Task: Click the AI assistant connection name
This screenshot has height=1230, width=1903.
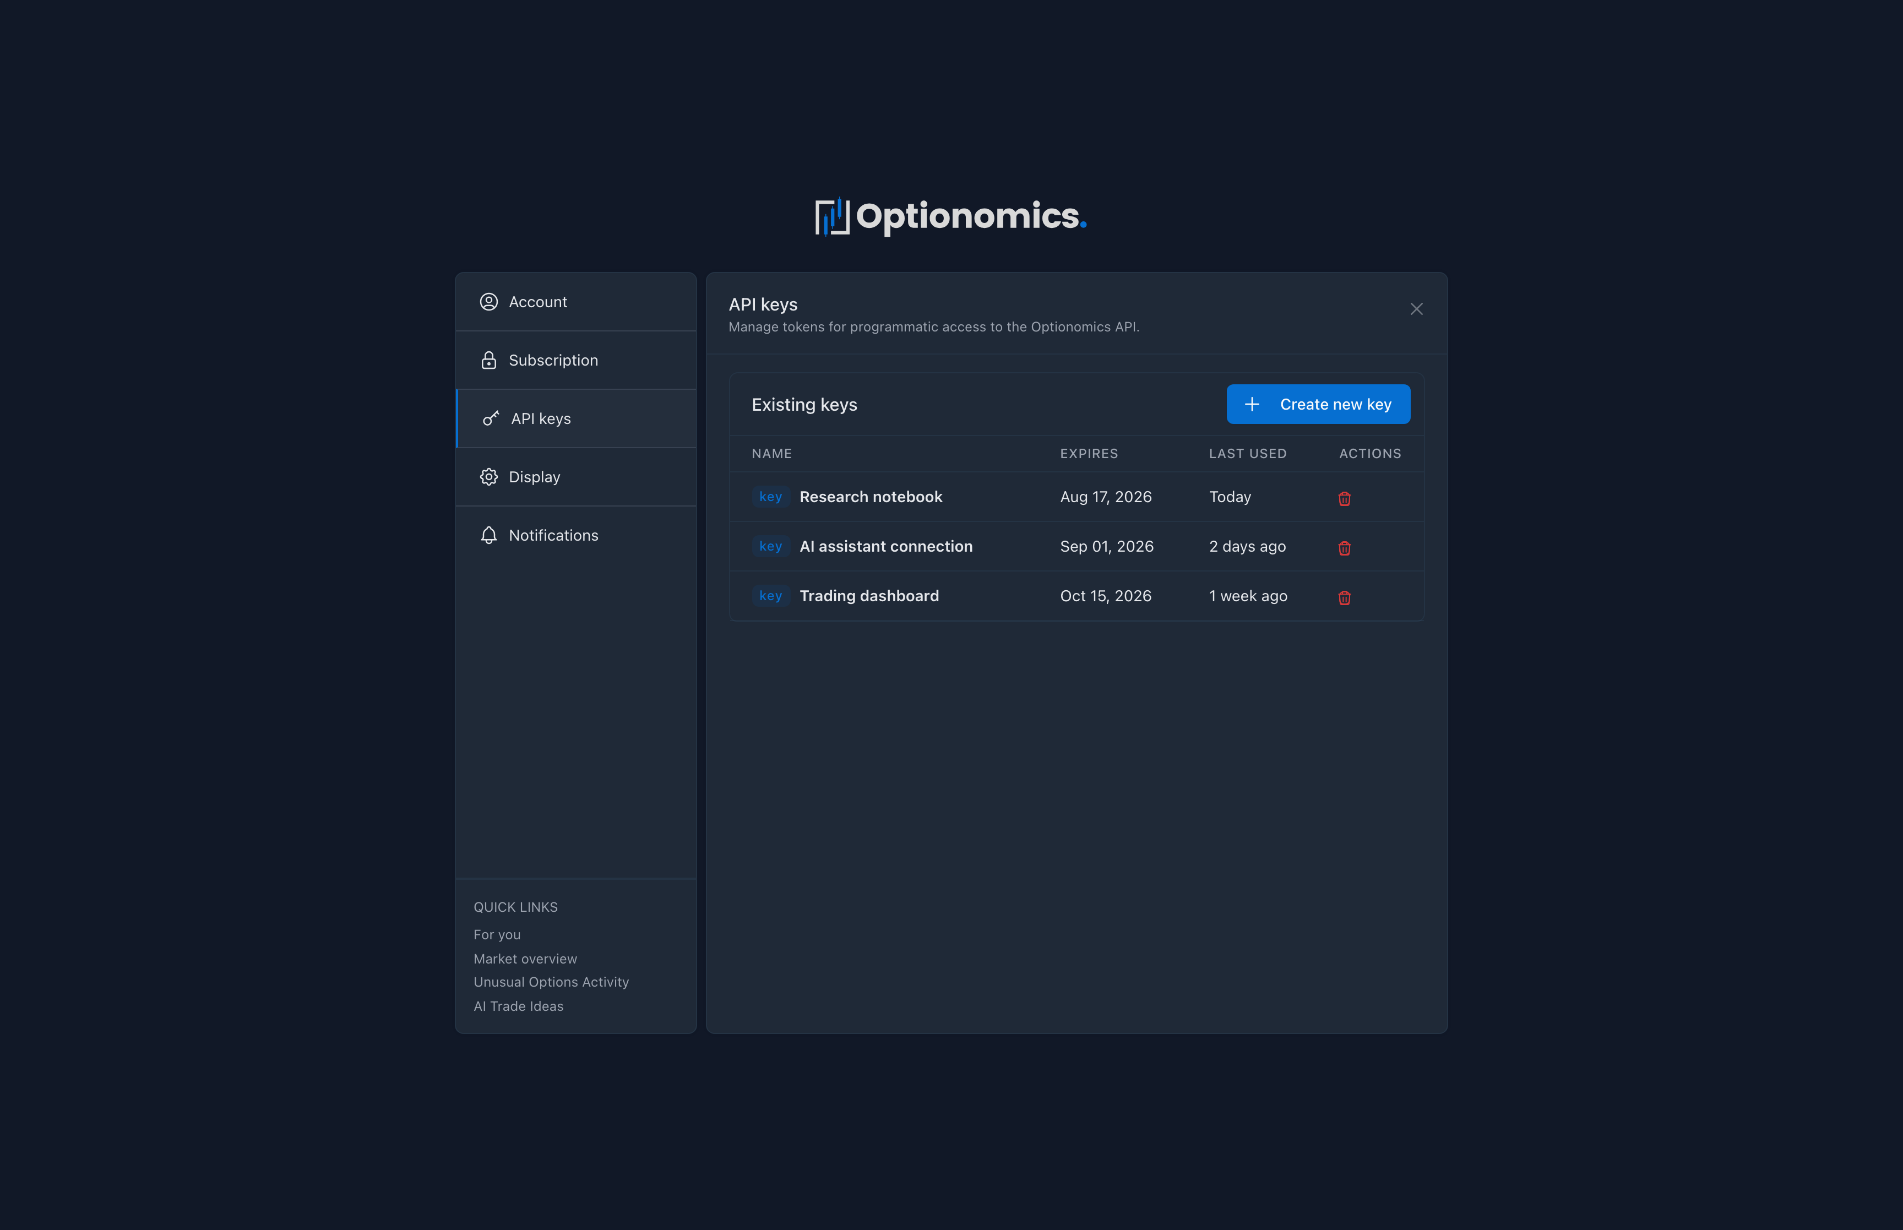Action: 885,546
